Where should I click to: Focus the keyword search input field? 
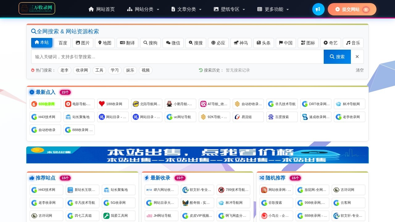point(177,57)
